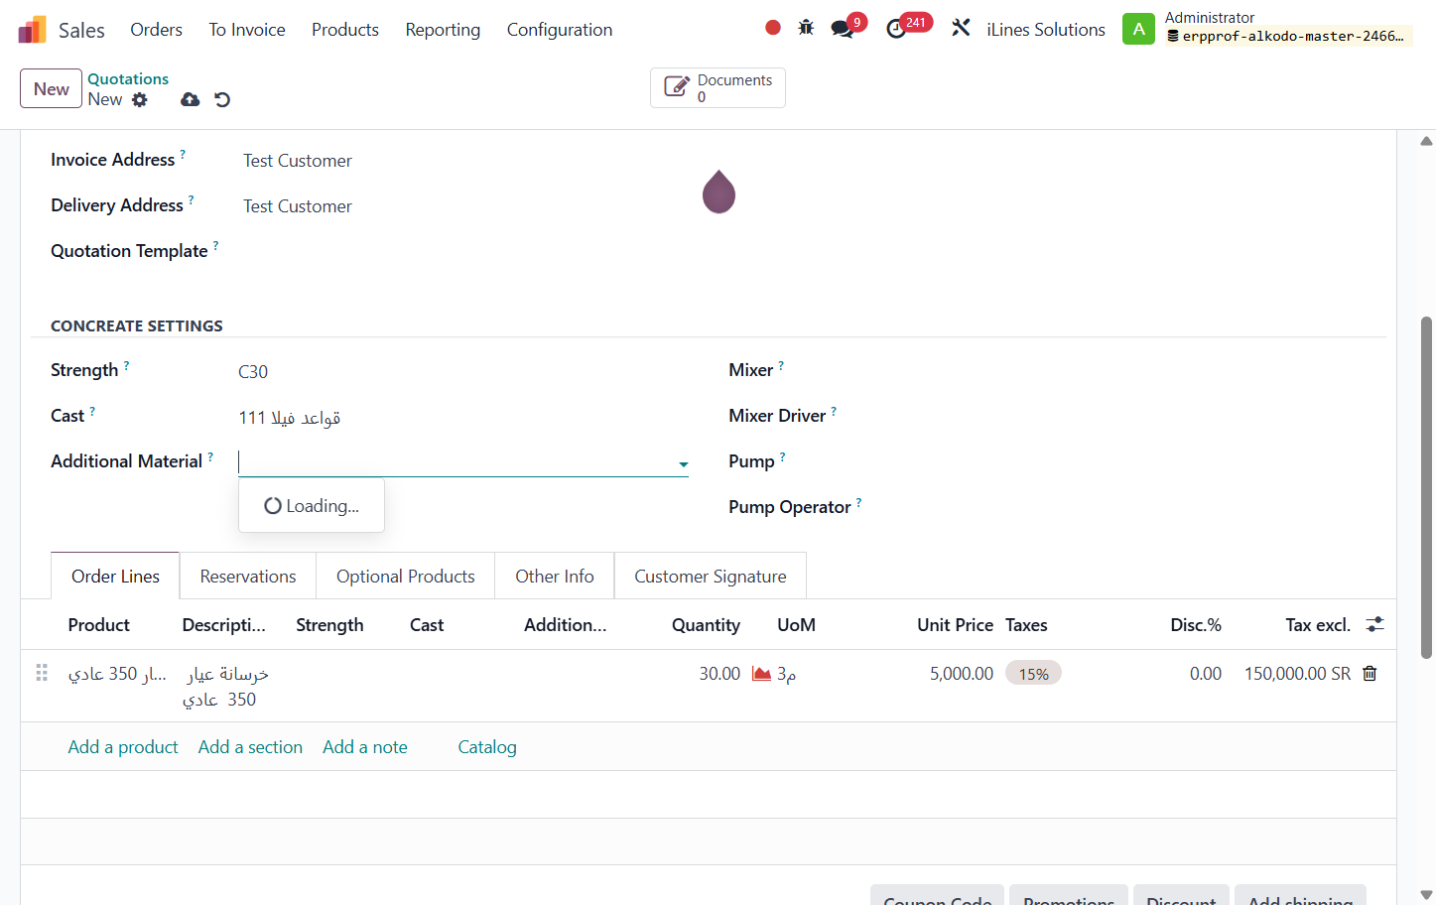The height and width of the screenshot is (905, 1436).
Task: Open the debug bug icon menu
Action: click(806, 28)
